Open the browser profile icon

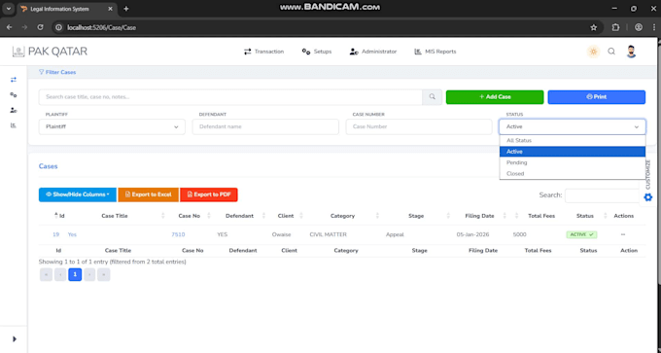tap(639, 27)
